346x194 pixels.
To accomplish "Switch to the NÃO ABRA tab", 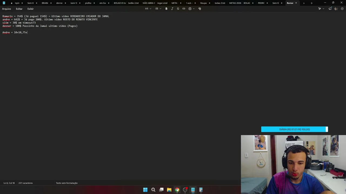I will [x=149, y=3].
